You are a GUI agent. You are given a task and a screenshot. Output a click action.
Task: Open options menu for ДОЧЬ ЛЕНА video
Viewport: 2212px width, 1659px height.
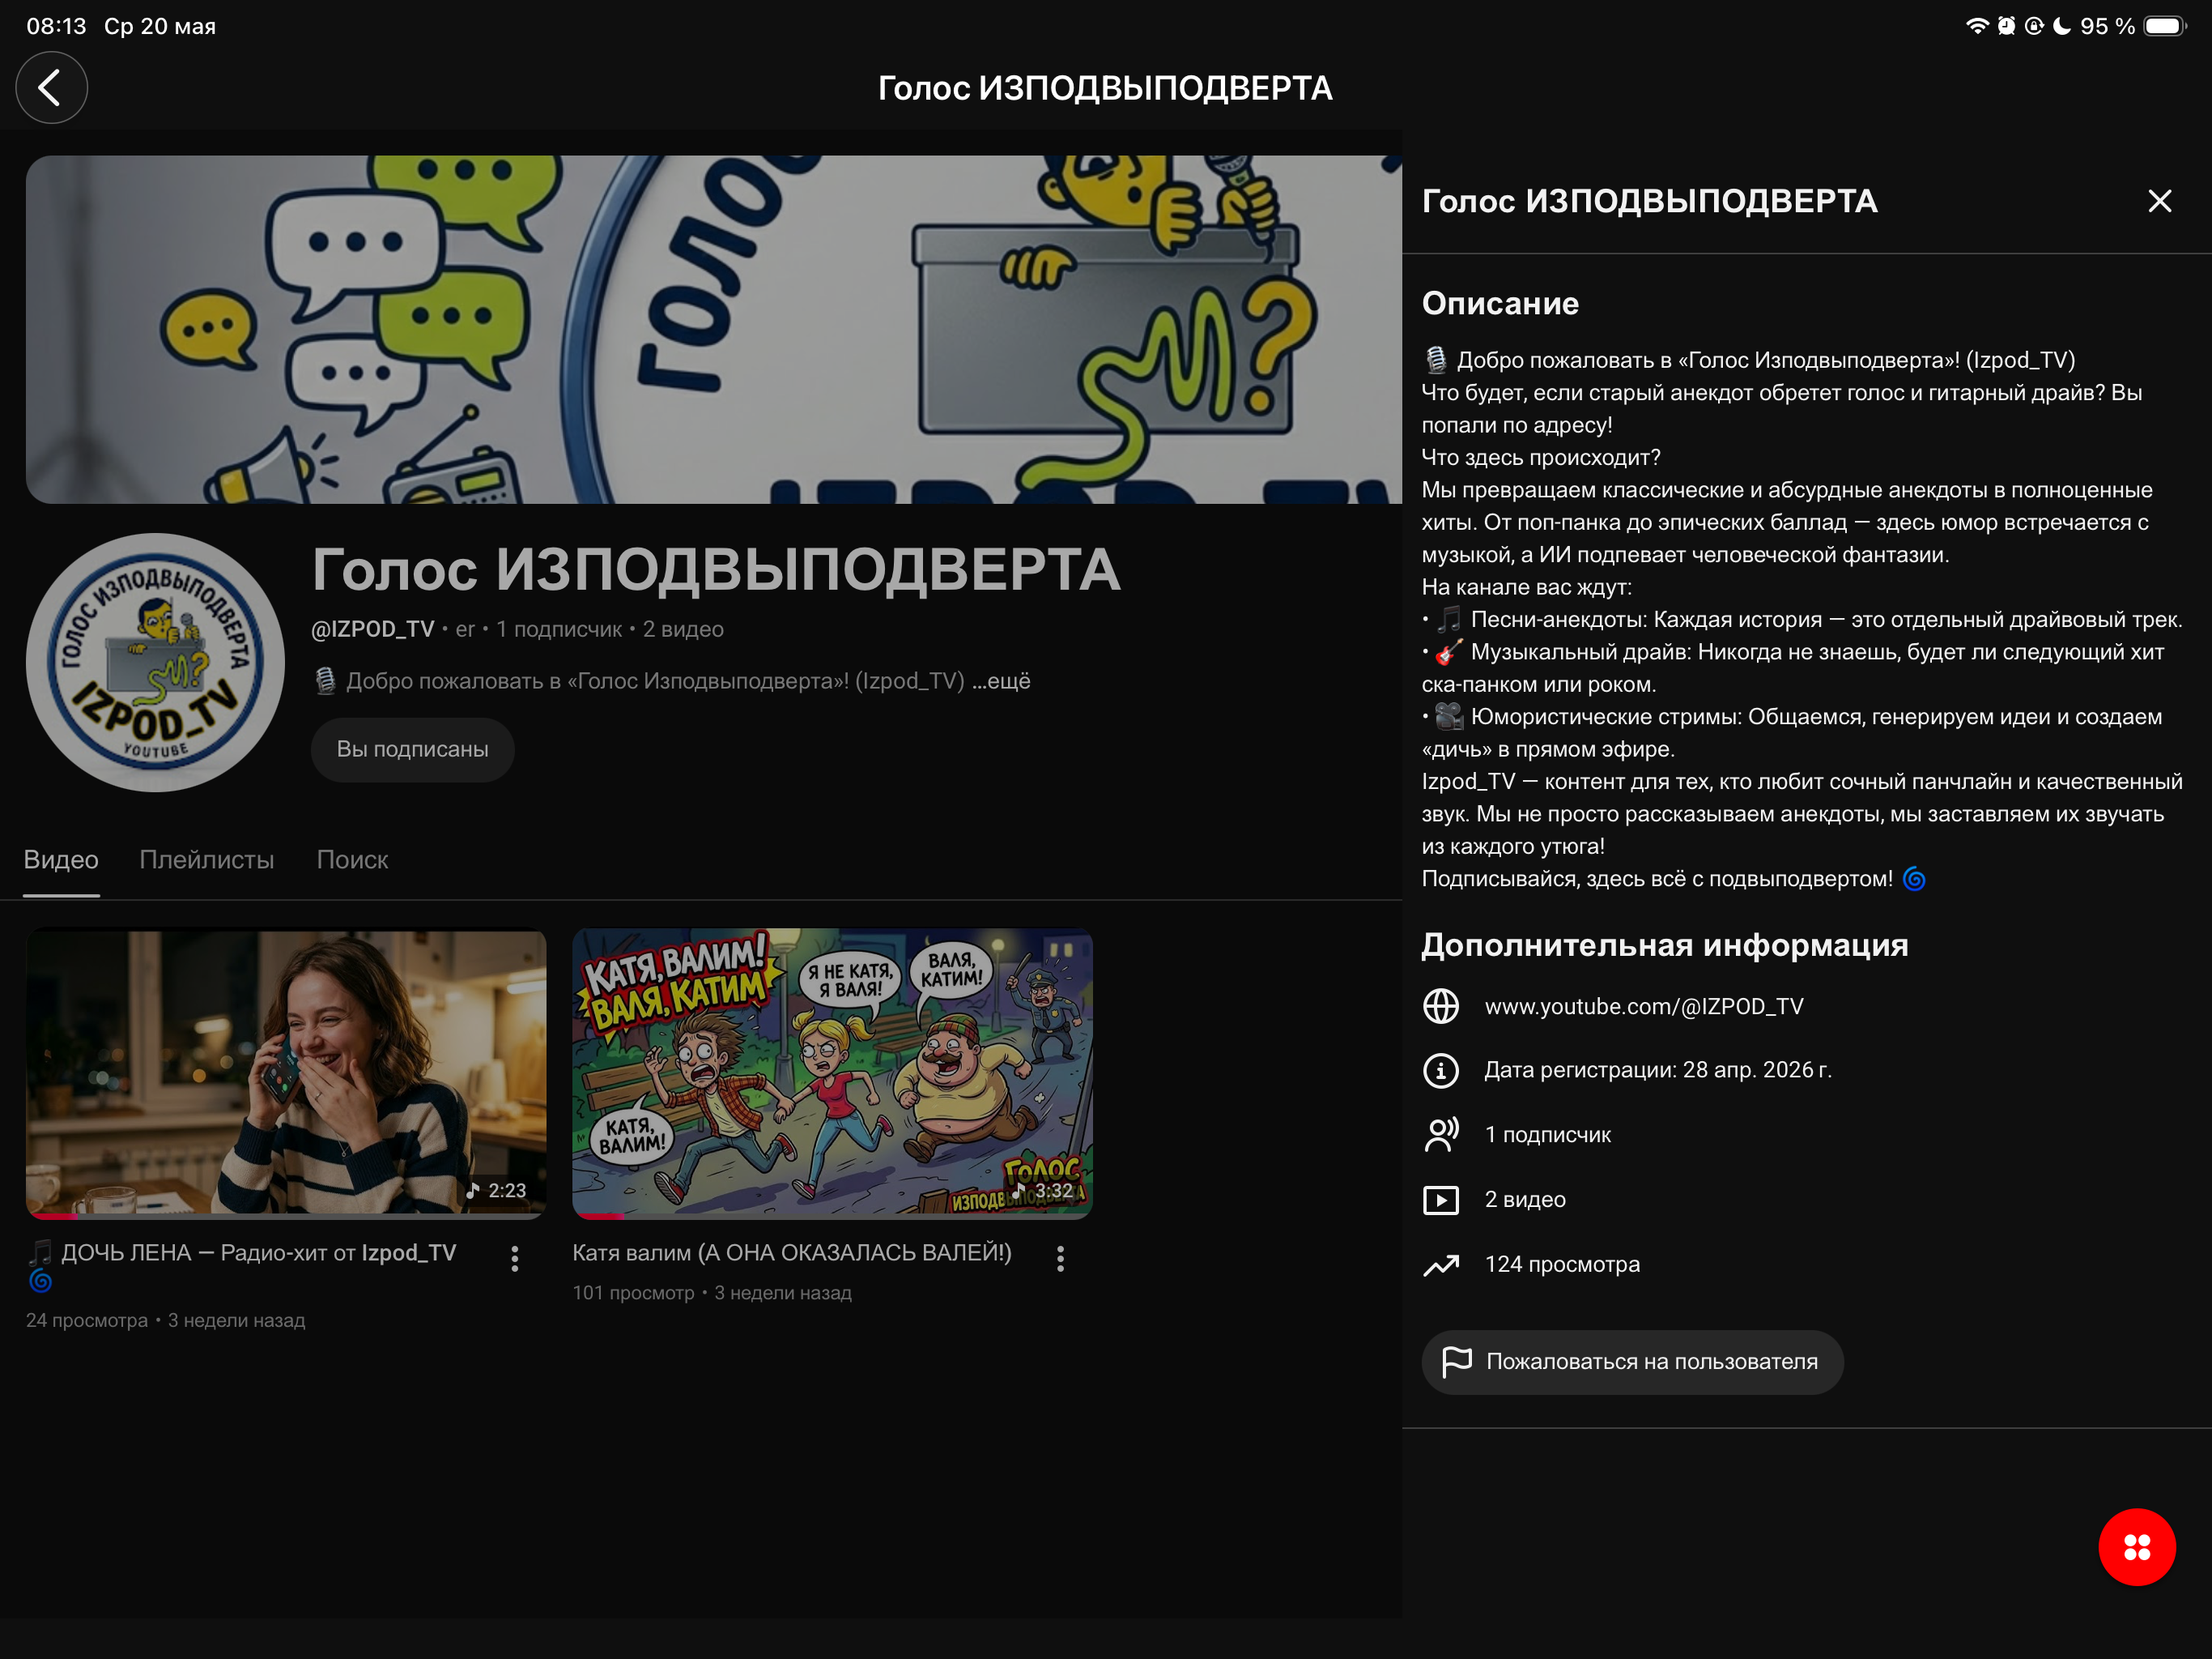coord(515,1259)
